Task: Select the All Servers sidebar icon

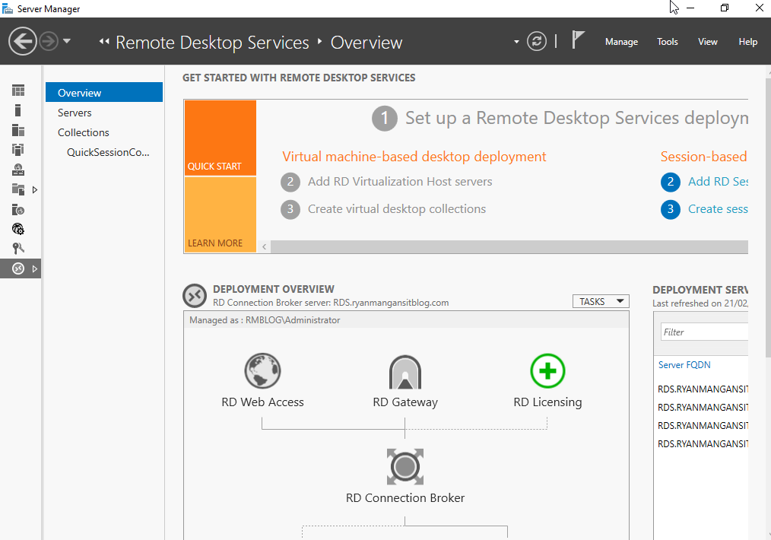Action: click(18, 130)
